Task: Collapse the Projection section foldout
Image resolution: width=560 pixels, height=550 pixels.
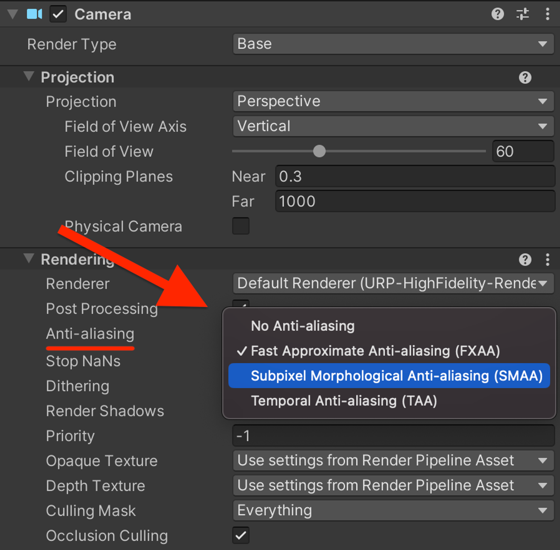Action: 29,76
